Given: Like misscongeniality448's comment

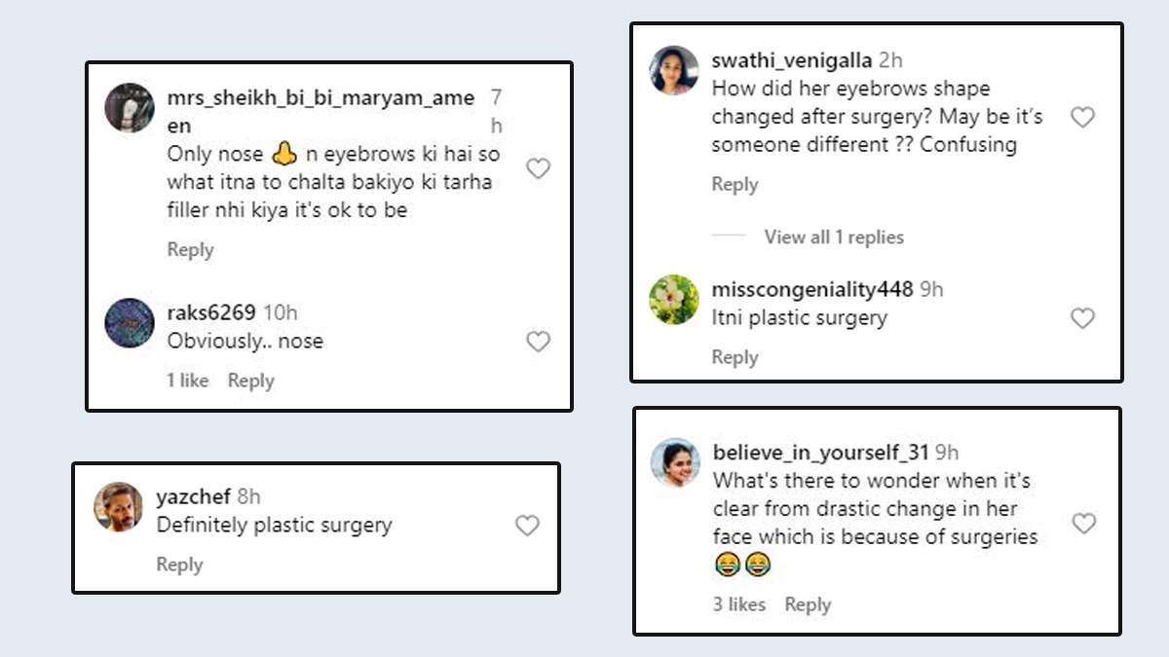Looking at the screenshot, I should 1082,318.
